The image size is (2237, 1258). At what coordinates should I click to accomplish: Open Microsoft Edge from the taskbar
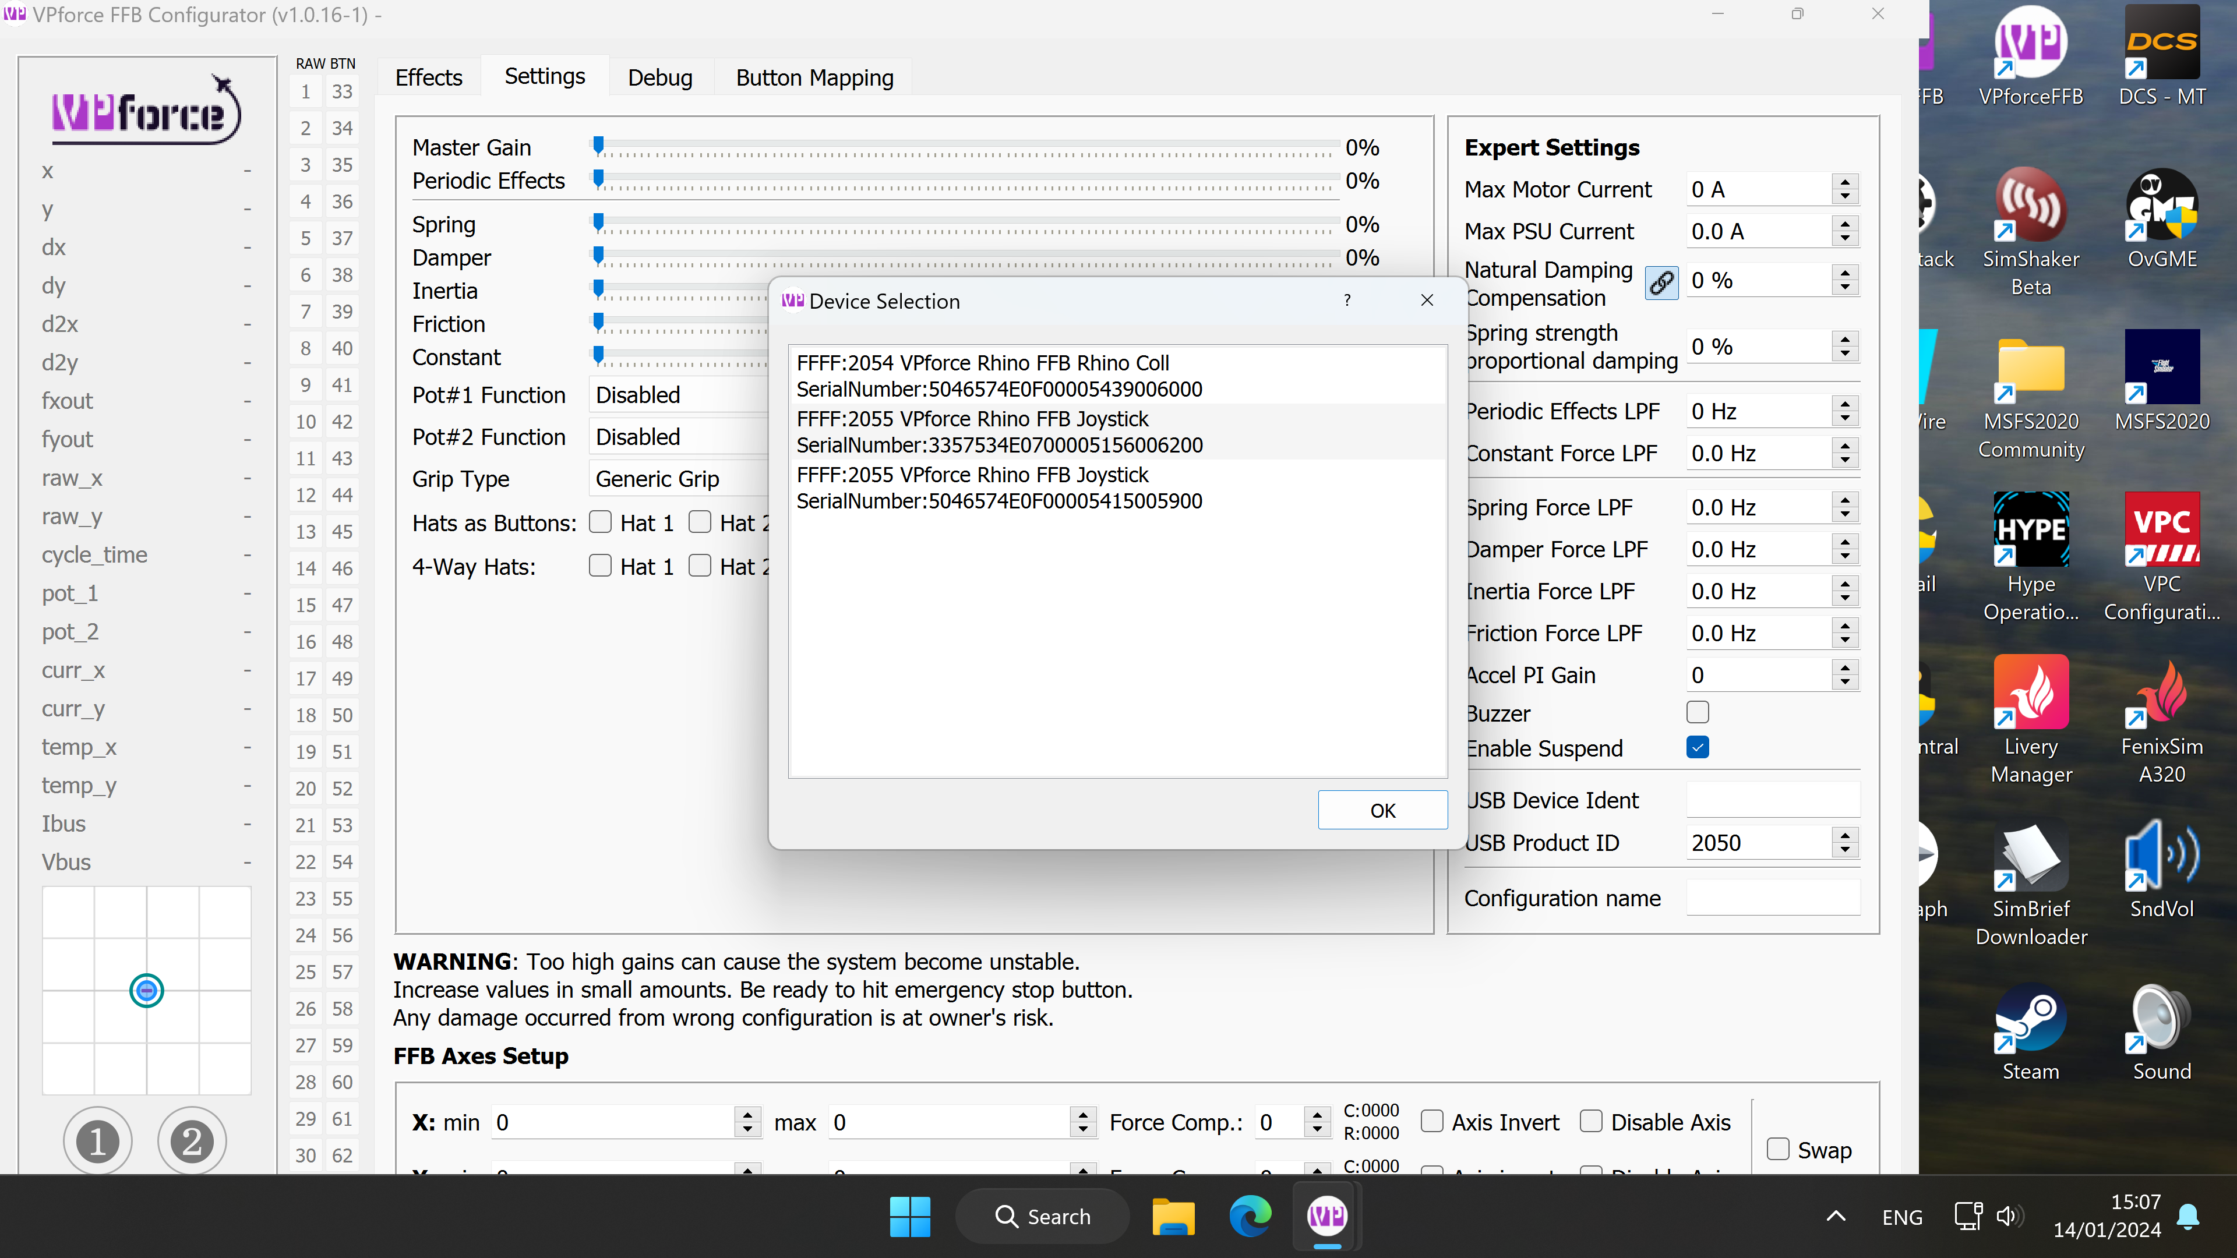(x=1250, y=1216)
